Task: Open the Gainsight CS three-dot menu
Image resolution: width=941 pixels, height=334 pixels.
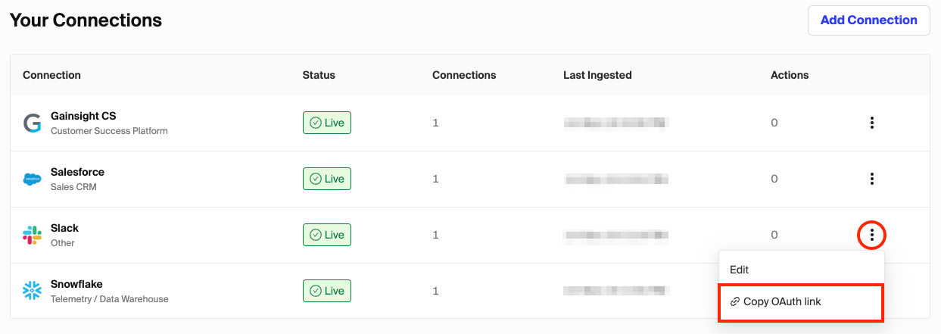Action: point(872,123)
